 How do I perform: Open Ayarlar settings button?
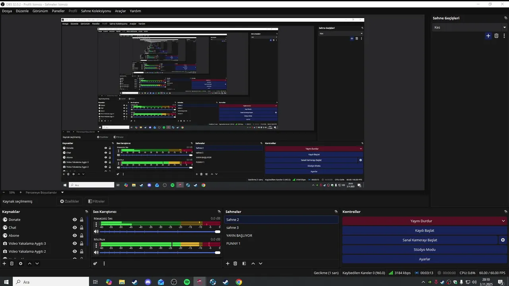(x=424, y=259)
